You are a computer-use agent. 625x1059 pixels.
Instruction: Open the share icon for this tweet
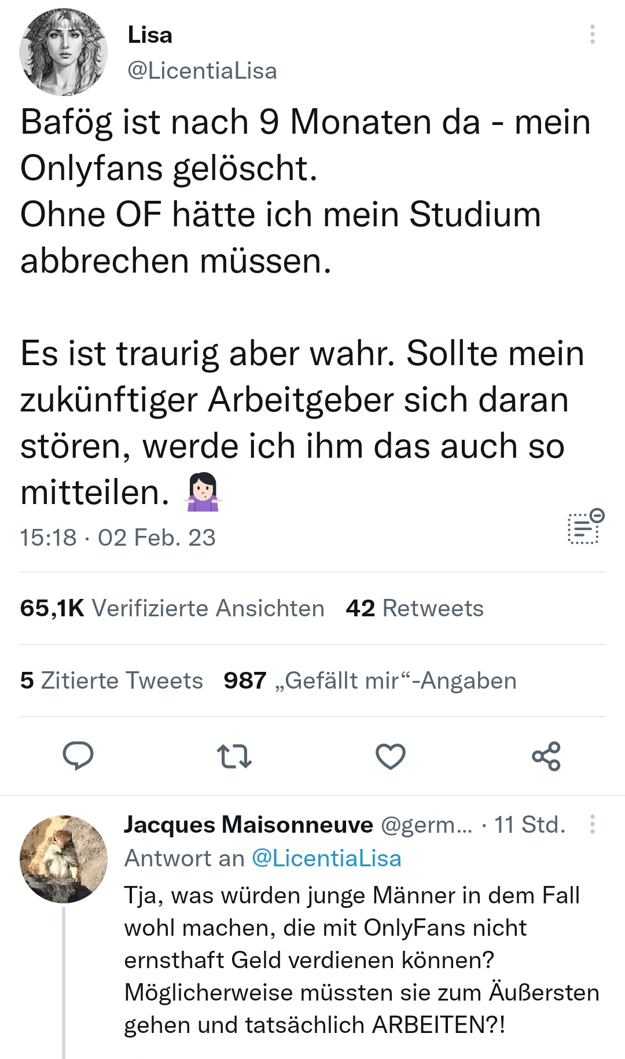(x=546, y=756)
